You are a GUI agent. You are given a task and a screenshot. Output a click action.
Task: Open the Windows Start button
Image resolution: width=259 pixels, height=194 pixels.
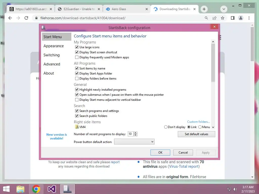click(6, 189)
